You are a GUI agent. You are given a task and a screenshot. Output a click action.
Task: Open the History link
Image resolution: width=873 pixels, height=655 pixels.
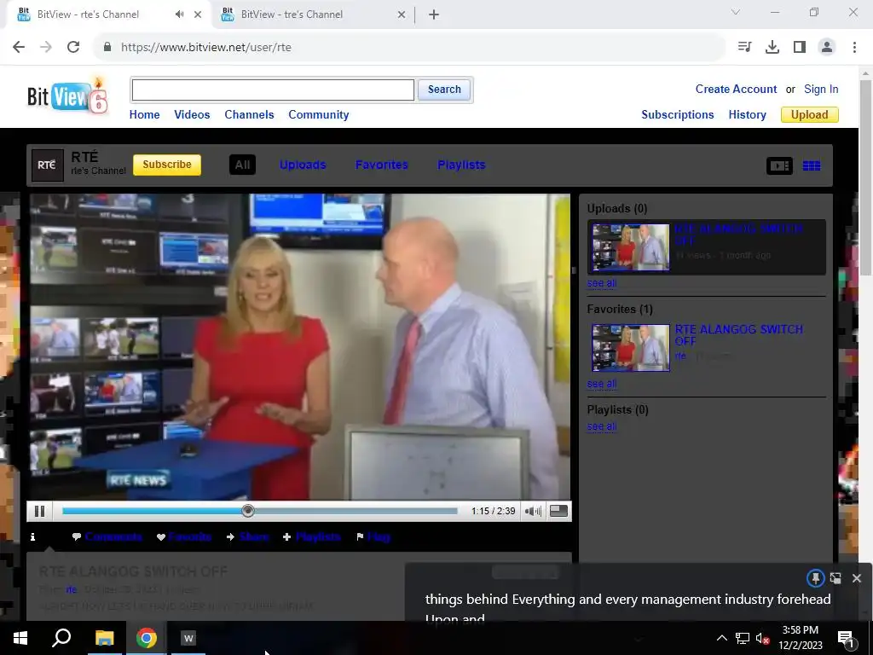click(747, 115)
